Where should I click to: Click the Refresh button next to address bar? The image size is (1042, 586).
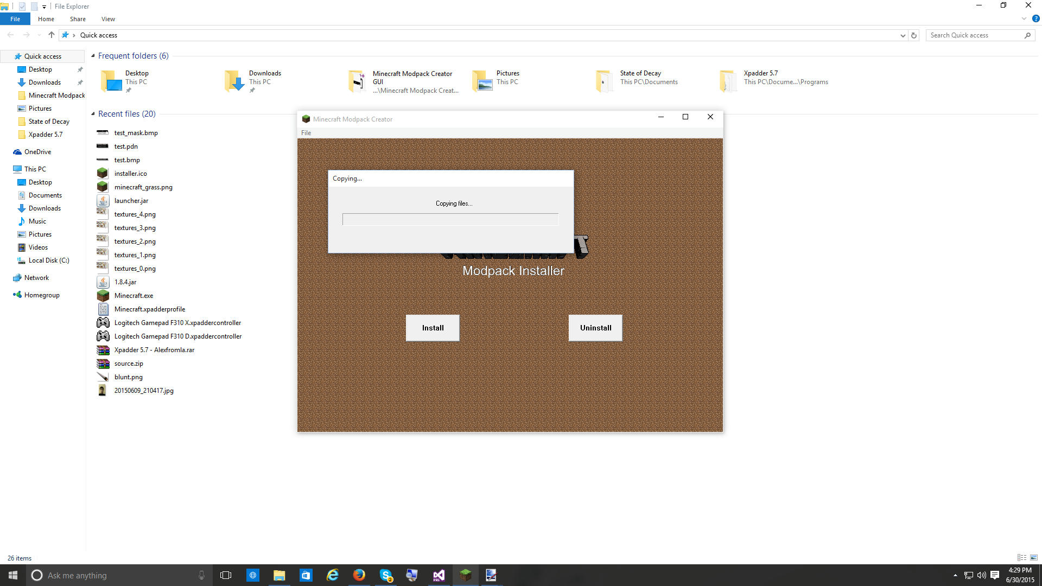click(x=914, y=35)
